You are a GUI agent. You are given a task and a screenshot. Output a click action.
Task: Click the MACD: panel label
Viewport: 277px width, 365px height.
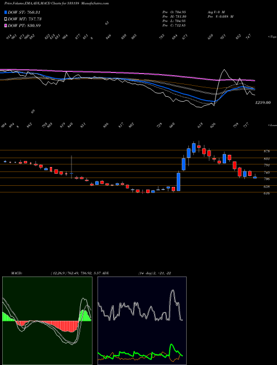point(16,273)
